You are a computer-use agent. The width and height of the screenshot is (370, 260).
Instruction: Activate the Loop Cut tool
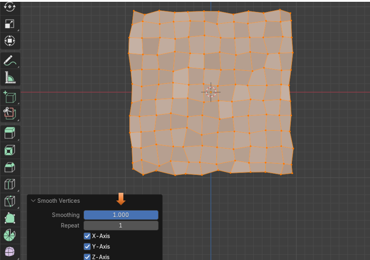[x=10, y=184]
